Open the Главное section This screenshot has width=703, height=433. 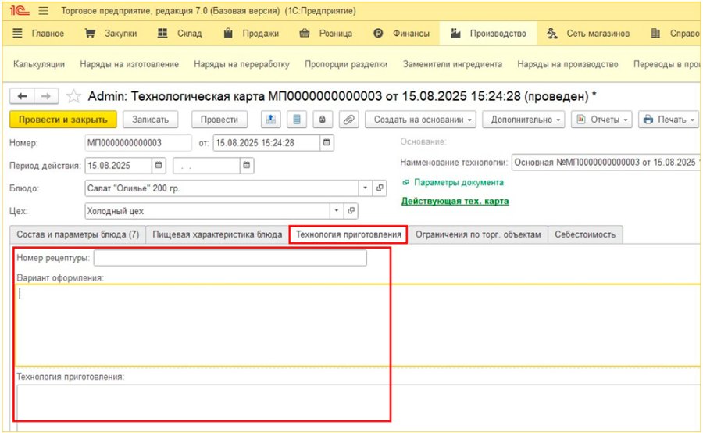pos(38,34)
